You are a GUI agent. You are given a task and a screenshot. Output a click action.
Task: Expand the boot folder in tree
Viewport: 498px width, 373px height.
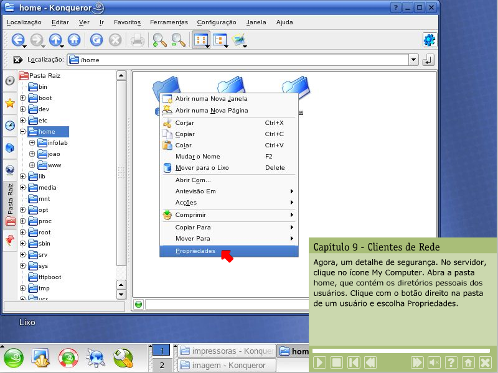(x=23, y=98)
